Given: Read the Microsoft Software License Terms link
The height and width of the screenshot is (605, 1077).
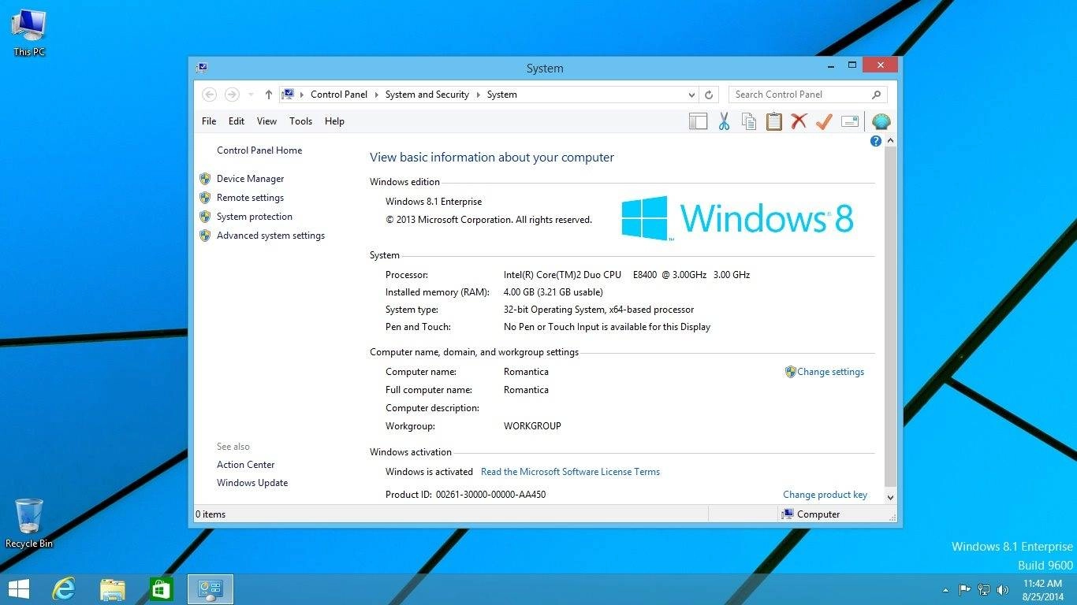Looking at the screenshot, I should [570, 472].
